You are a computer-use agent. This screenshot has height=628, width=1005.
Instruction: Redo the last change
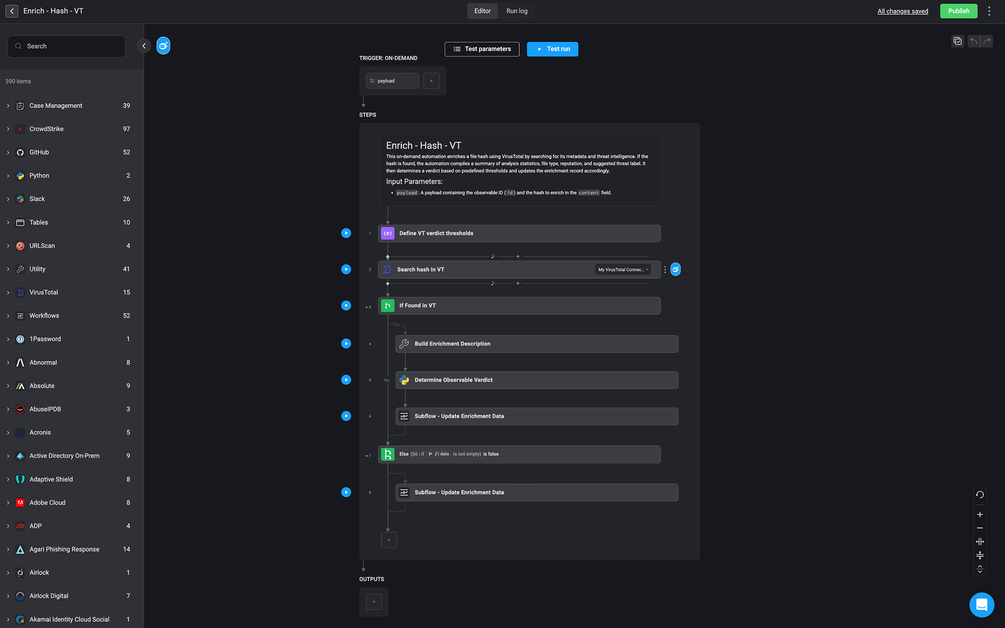pyautogui.click(x=987, y=41)
